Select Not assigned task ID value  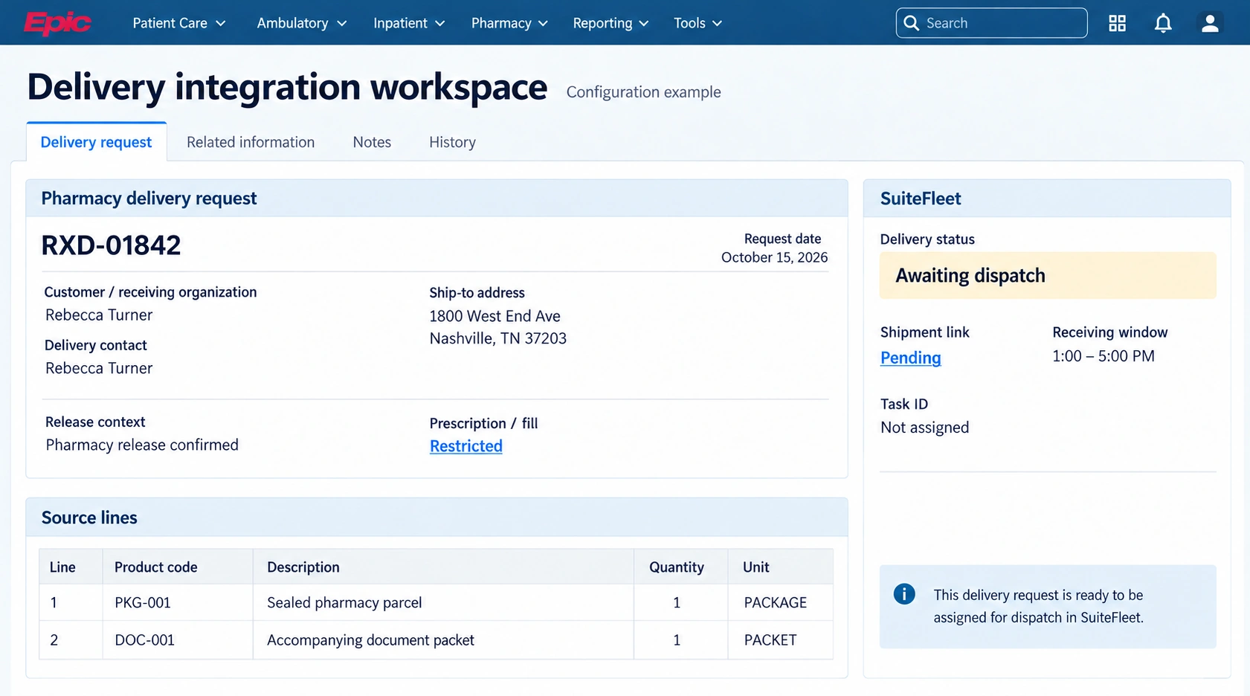pos(924,428)
